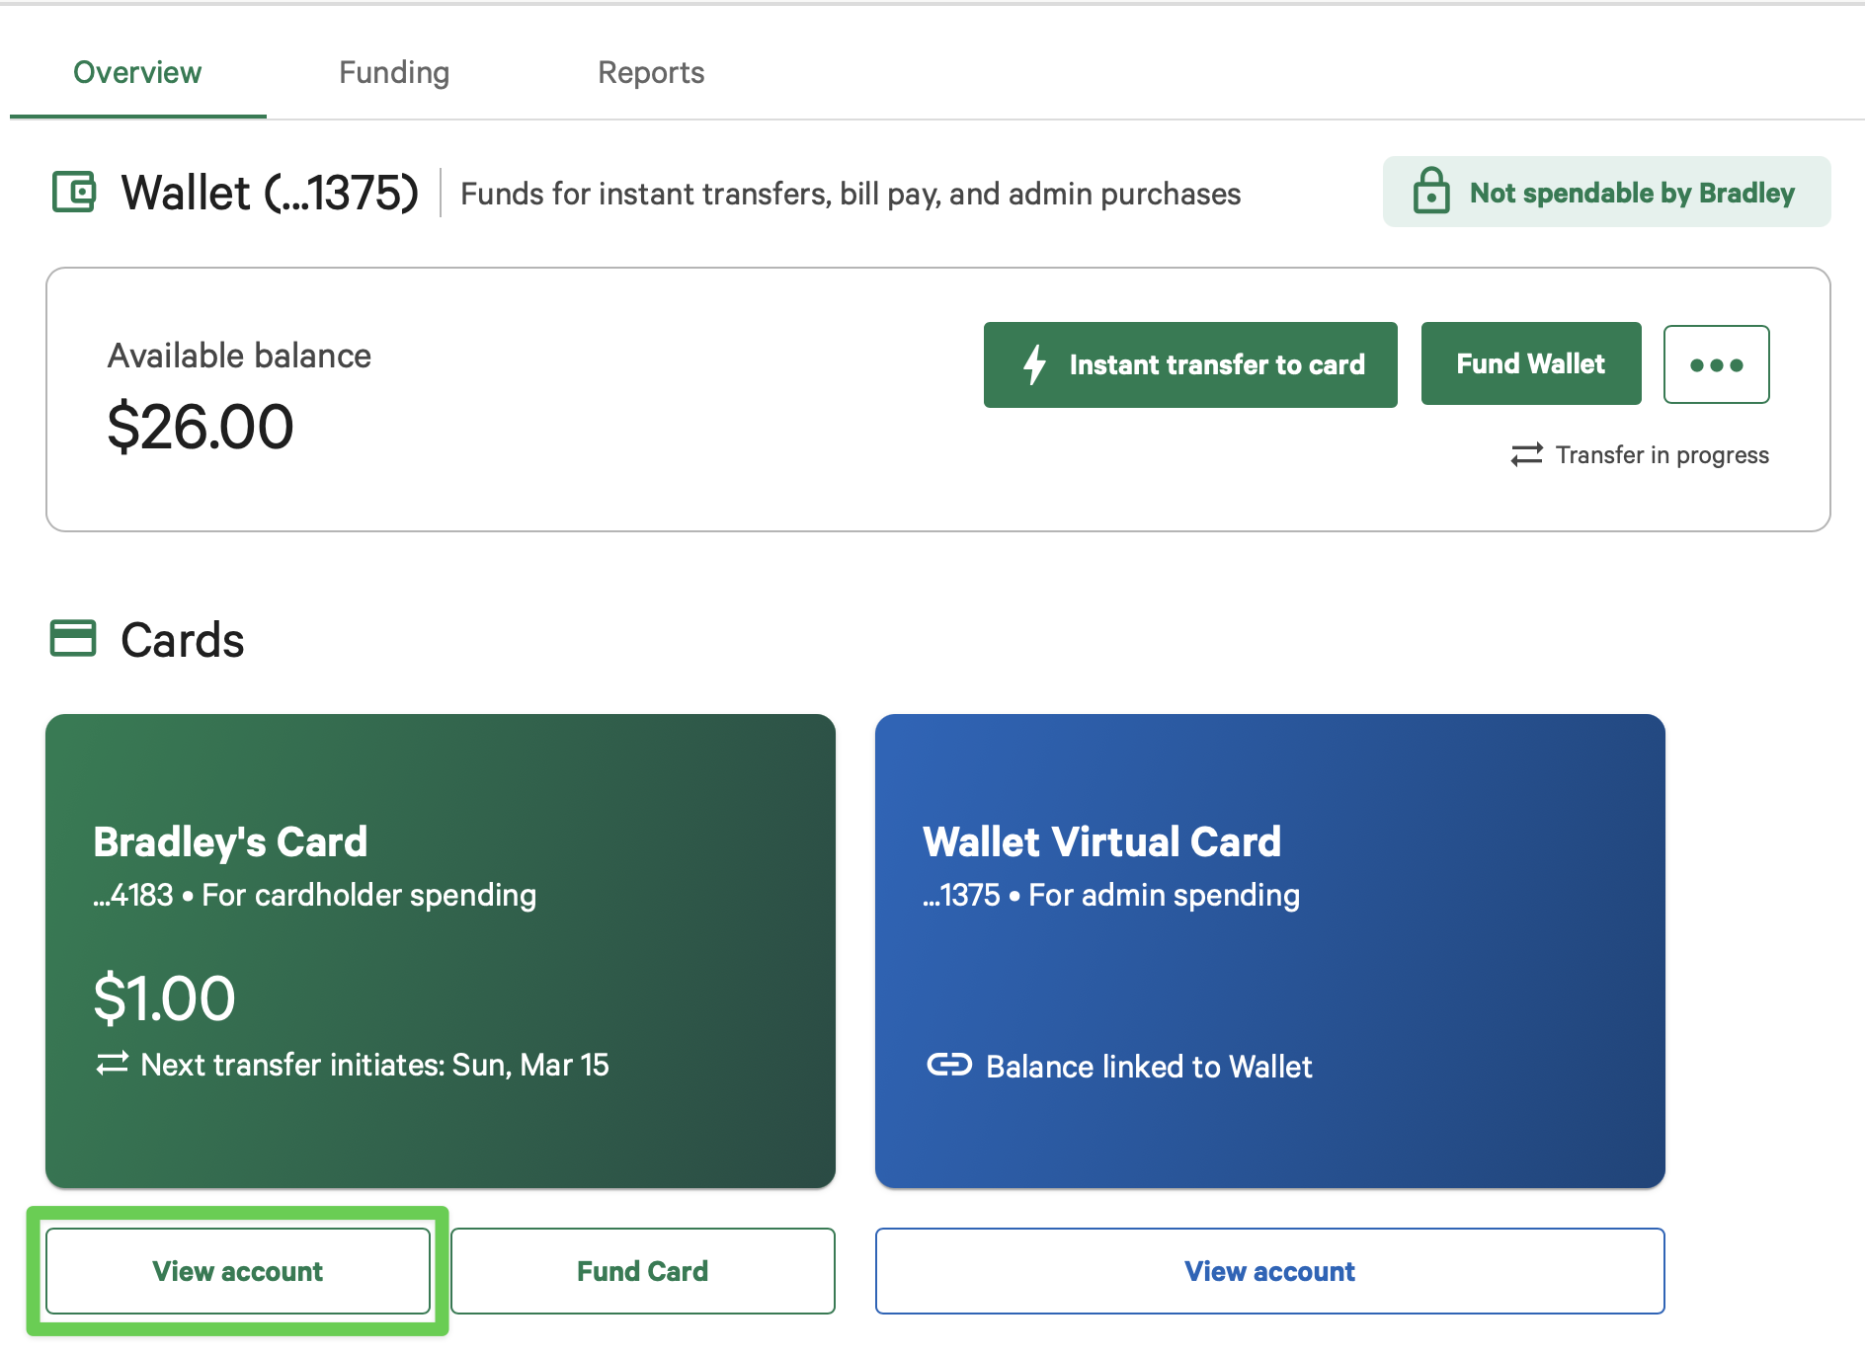Click the chain link icon on Wallet Virtual Card
Image resolution: width=1865 pixels, height=1355 pixels.
(x=948, y=1065)
